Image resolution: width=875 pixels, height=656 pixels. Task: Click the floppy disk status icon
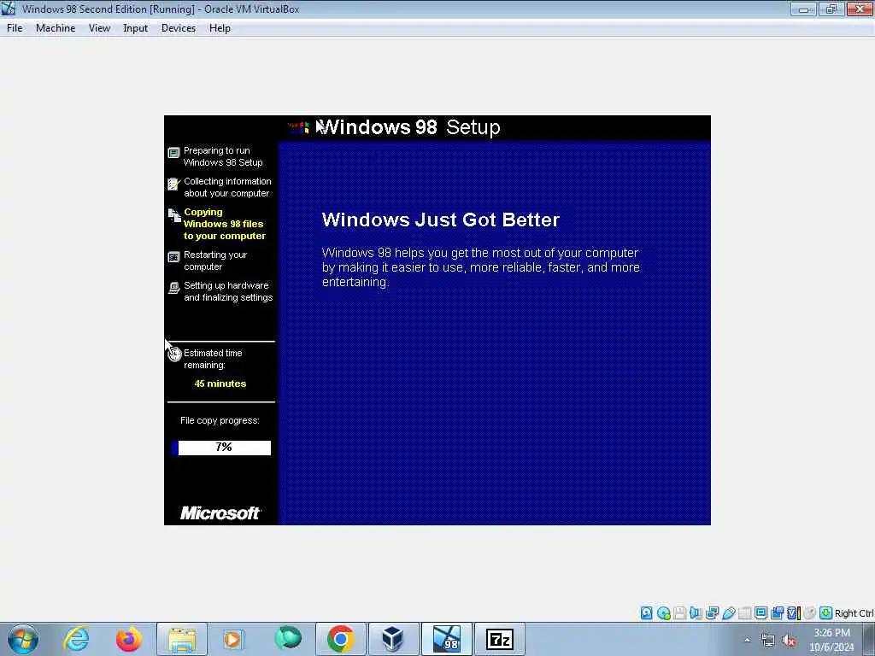pos(679,613)
